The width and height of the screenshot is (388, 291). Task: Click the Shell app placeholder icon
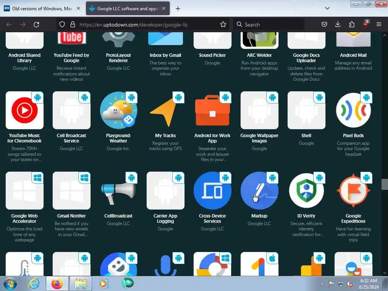(x=306, y=110)
